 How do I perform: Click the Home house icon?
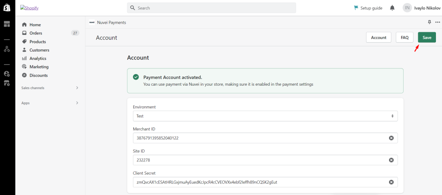(x=25, y=25)
